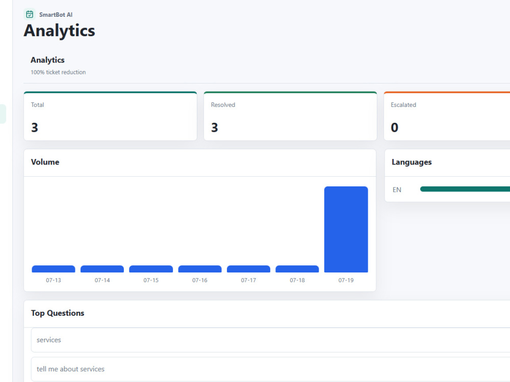Click the Languages panel heading
This screenshot has width=510, height=382.
tap(412, 162)
